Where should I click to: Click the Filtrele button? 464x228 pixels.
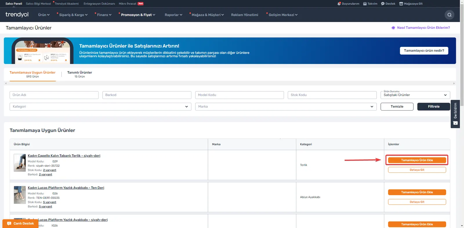pyautogui.click(x=434, y=106)
